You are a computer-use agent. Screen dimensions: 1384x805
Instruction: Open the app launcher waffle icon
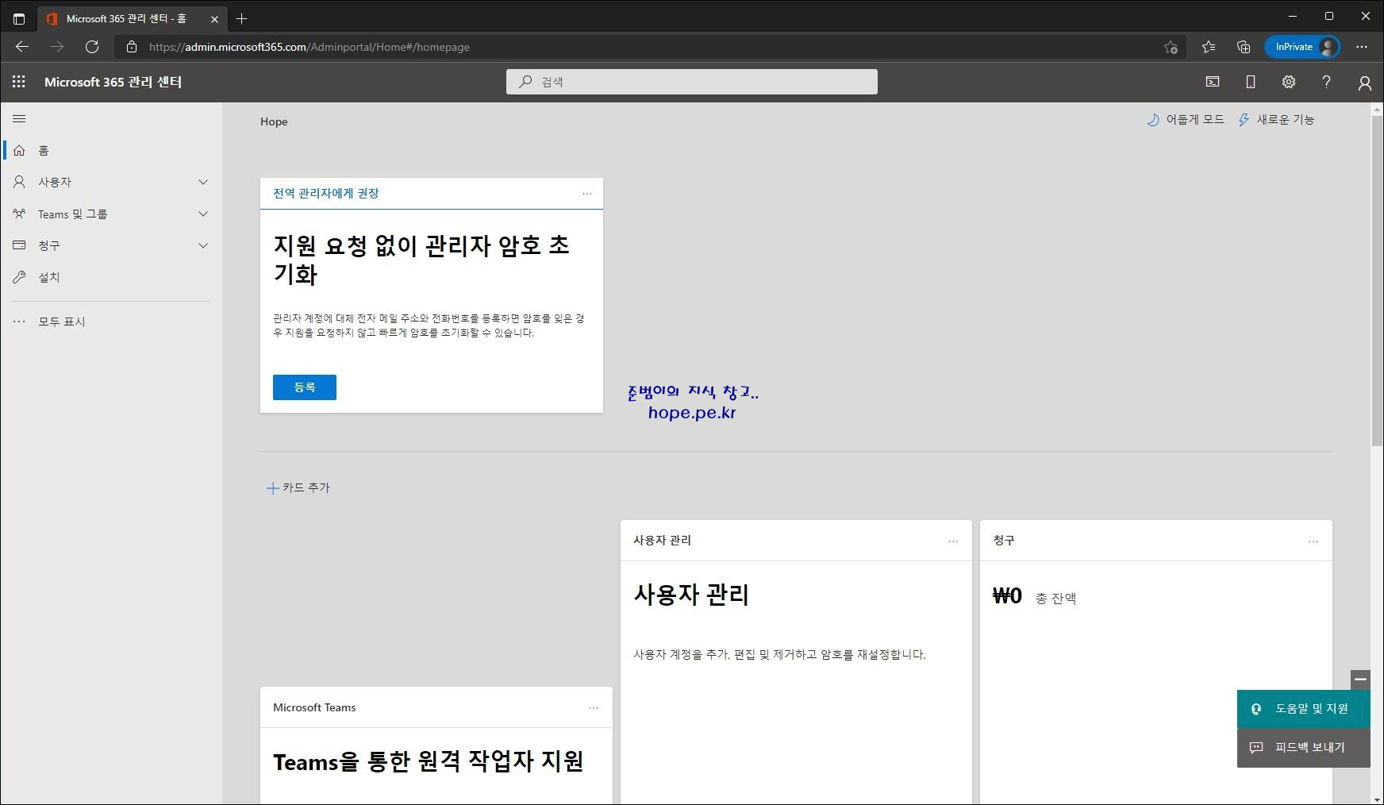19,82
